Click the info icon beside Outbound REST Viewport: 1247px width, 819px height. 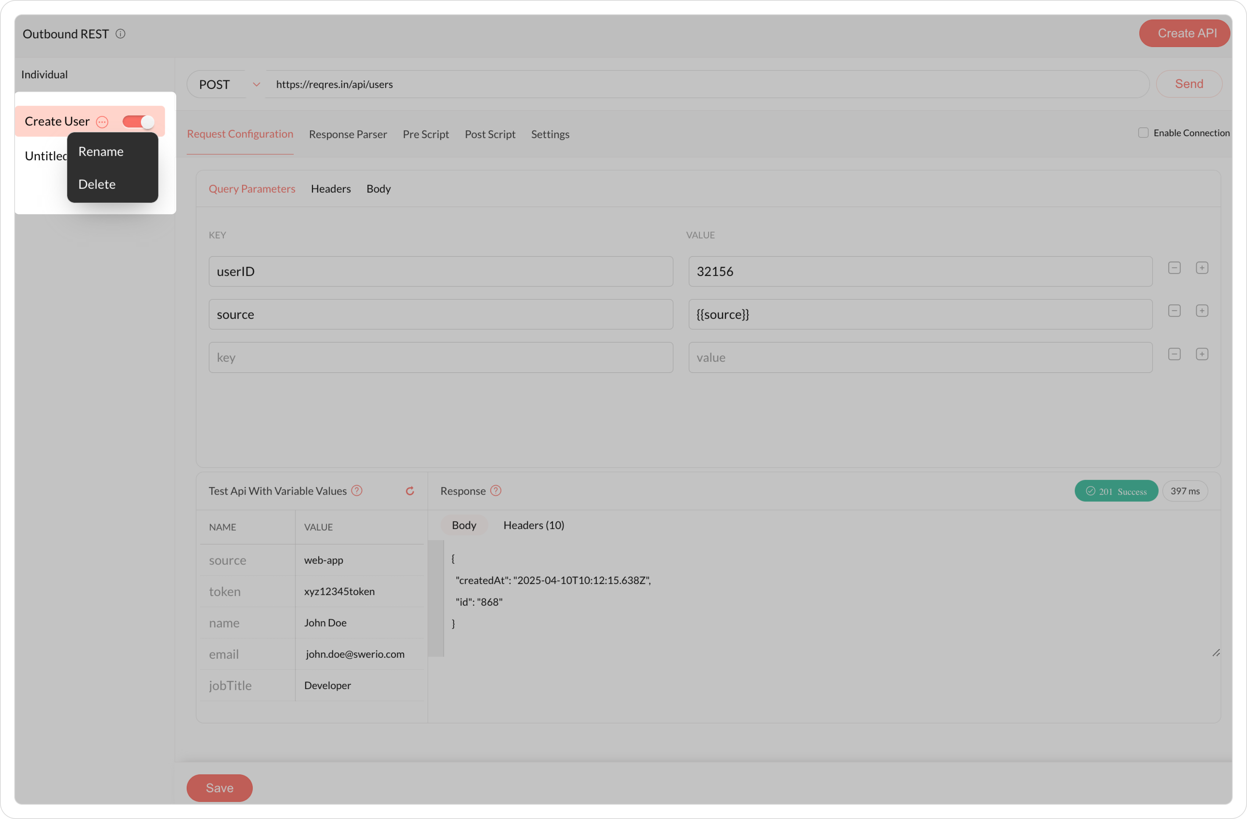(x=120, y=34)
